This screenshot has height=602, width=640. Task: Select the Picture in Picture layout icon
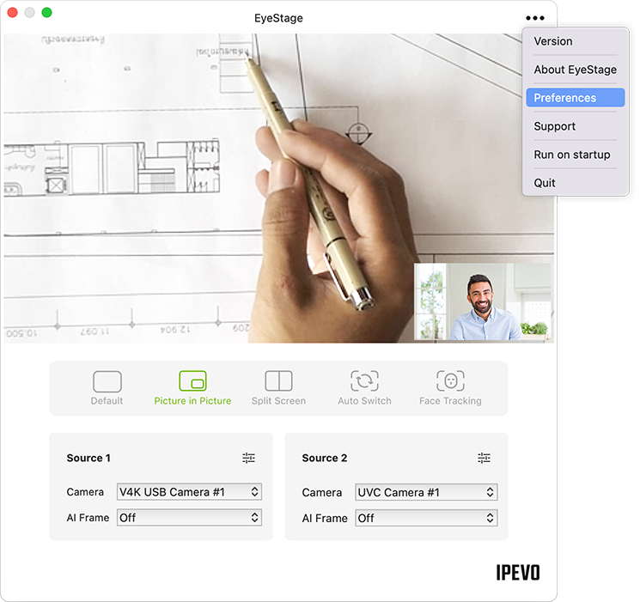192,382
